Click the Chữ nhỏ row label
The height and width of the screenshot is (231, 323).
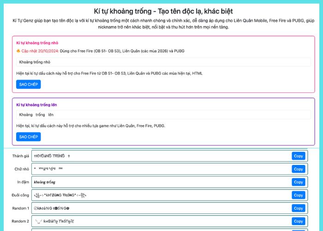point(22,169)
